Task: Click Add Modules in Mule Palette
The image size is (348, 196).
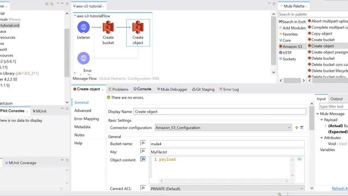Action: (x=293, y=28)
